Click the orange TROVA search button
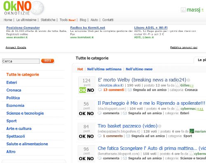The width and height of the screenshot is (206, 163). [x=47, y=61]
